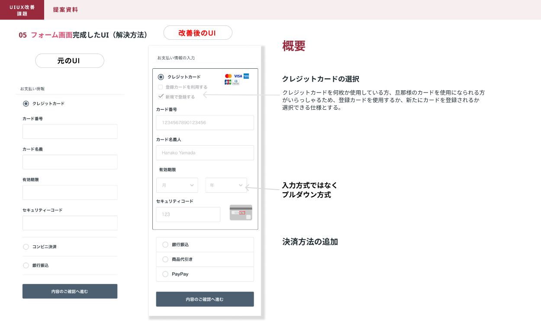
Task: Open the 月 month dropdown
Action: [177, 185]
